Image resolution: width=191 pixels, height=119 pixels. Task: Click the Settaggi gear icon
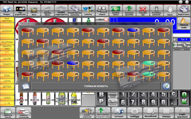135,113
